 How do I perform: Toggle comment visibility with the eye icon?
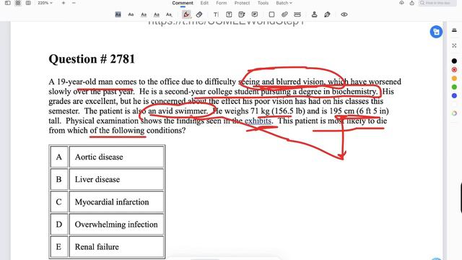(x=344, y=14)
